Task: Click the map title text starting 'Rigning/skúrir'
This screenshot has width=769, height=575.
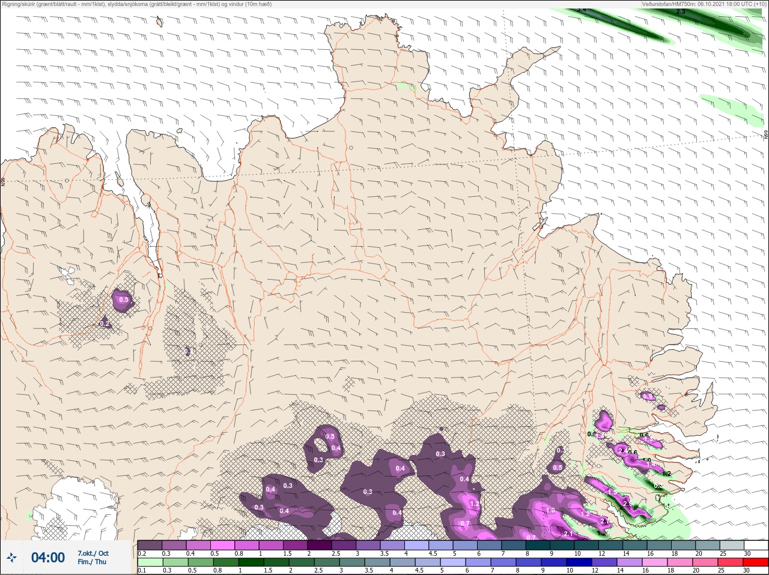Action: (x=137, y=4)
